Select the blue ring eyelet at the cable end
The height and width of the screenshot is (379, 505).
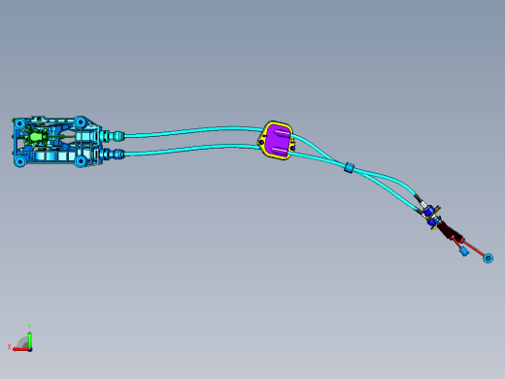point(488,258)
